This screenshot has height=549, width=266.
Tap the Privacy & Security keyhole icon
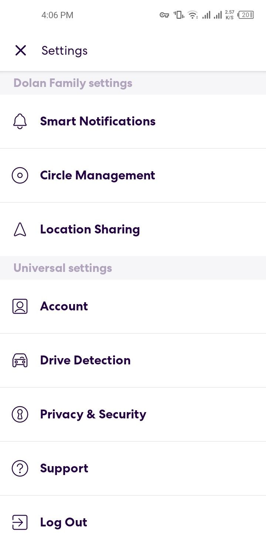point(20,414)
